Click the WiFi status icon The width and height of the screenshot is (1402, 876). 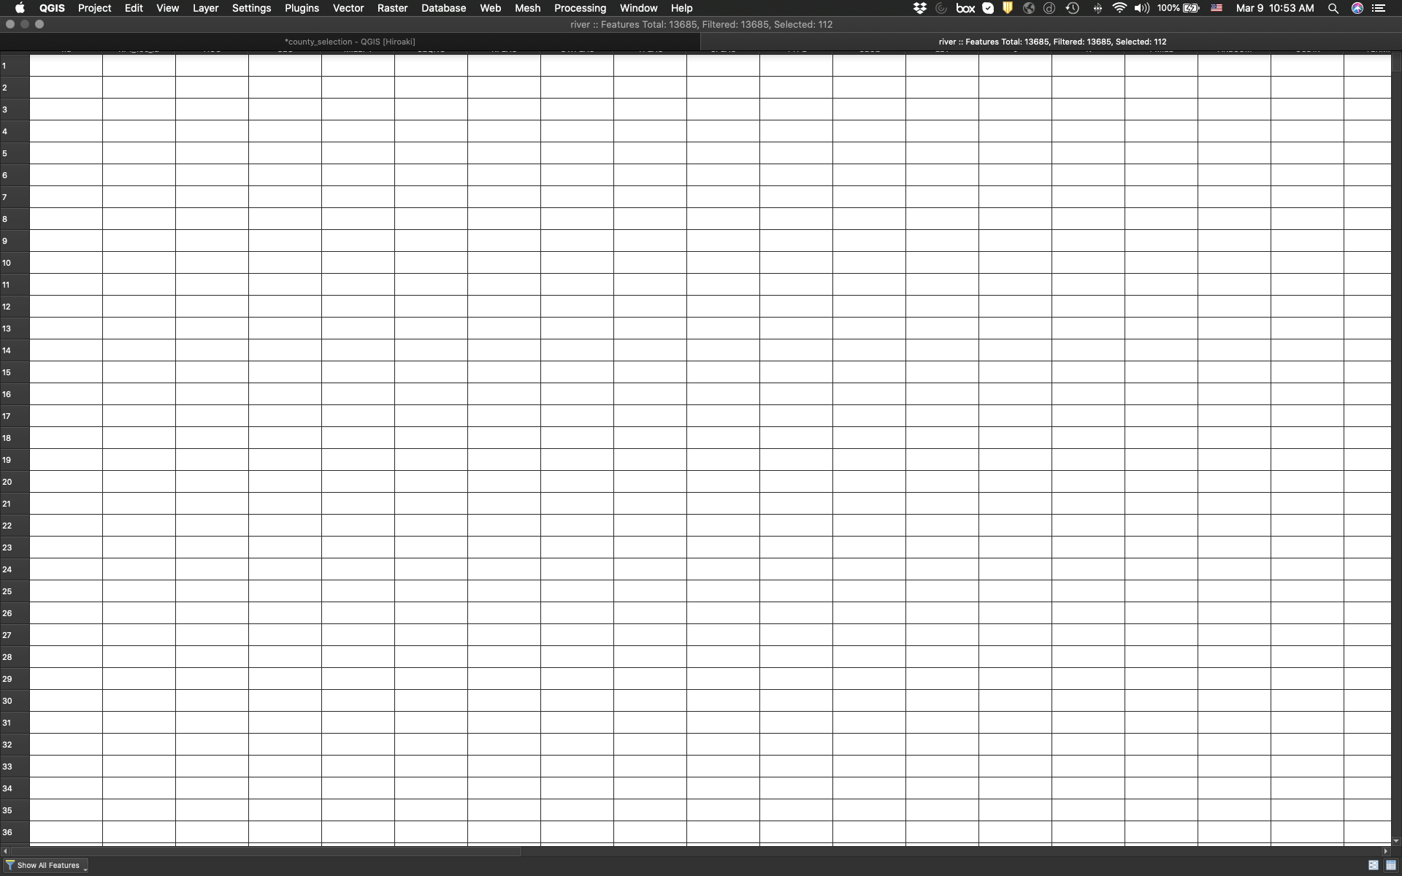[x=1119, y=9]
